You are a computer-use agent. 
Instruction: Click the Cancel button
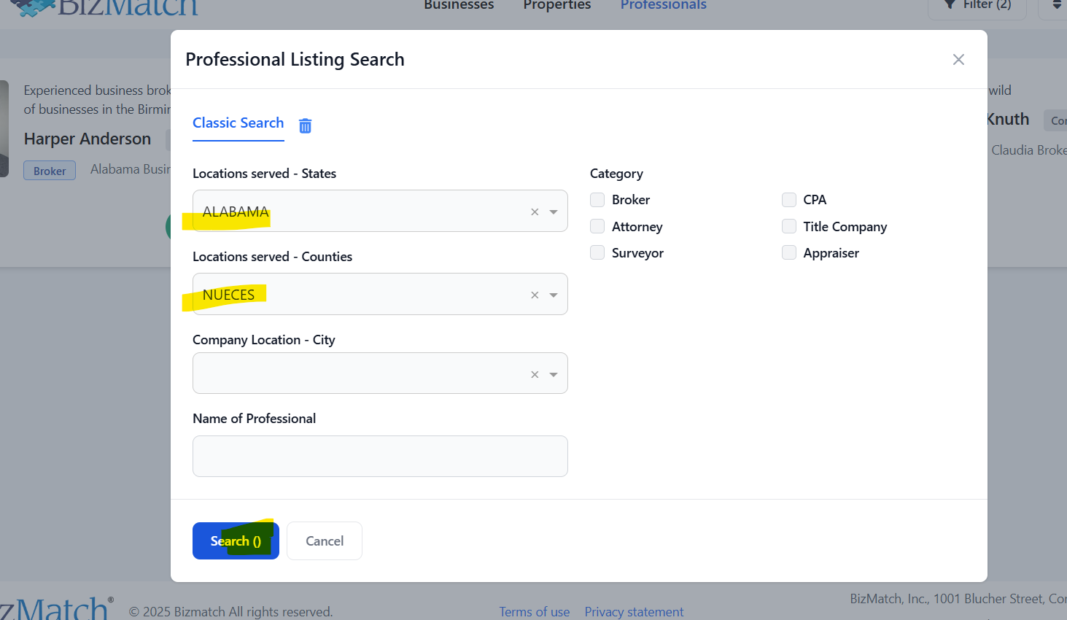(x=325, y=540)
